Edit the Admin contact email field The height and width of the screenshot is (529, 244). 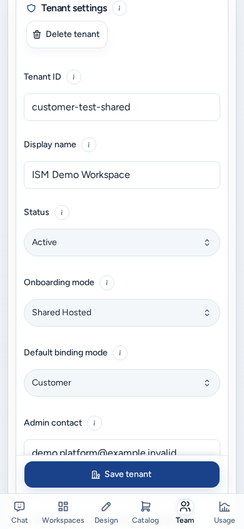click(x=122, y=448)
